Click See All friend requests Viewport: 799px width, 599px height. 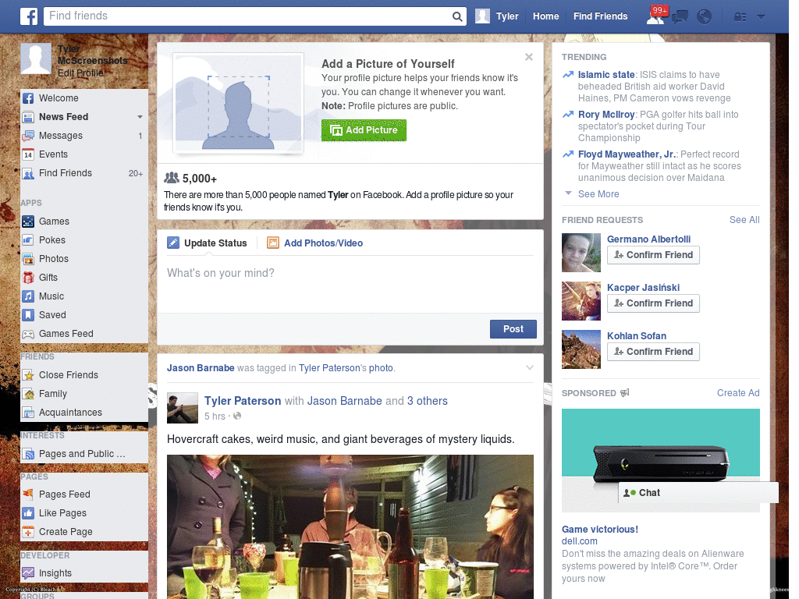[x=744, y=219]
